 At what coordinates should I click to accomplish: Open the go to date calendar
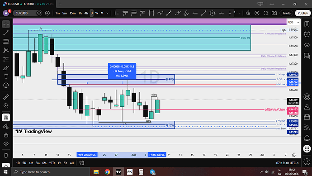click(x=81, y=163)
